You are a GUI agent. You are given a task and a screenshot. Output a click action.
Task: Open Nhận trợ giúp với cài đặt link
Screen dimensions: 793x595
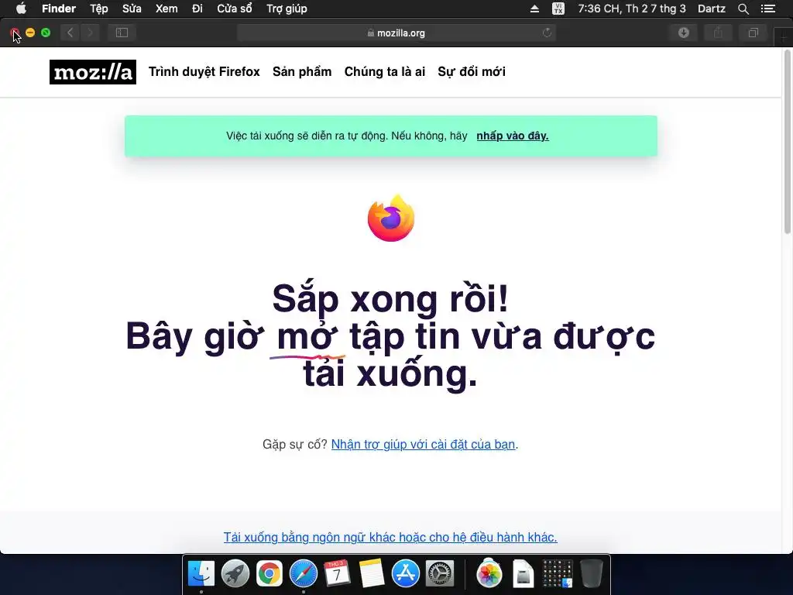click(423, 444)
